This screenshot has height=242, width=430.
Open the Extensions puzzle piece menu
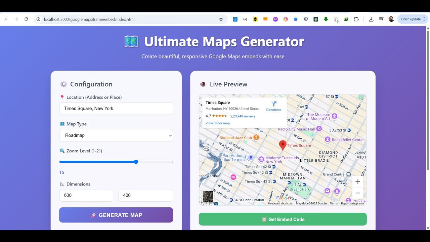[x=356, y=19]
